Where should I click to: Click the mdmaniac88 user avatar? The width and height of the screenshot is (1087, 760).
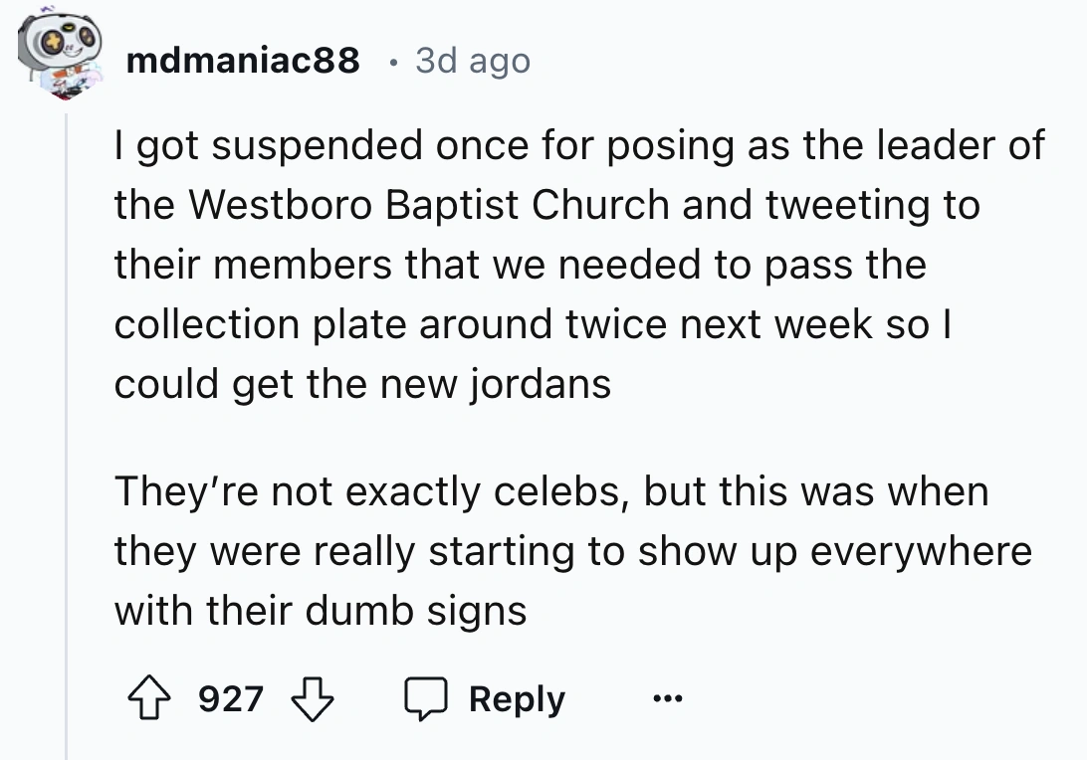64,58
